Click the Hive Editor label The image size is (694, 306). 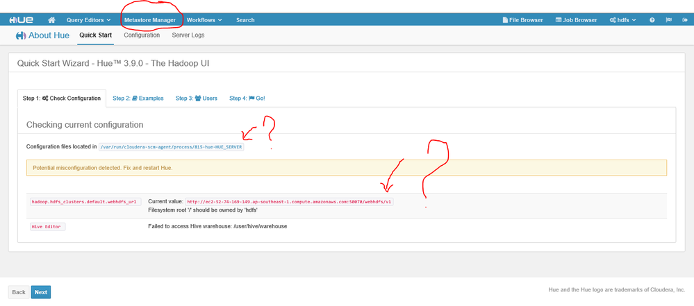coord(47,226)
